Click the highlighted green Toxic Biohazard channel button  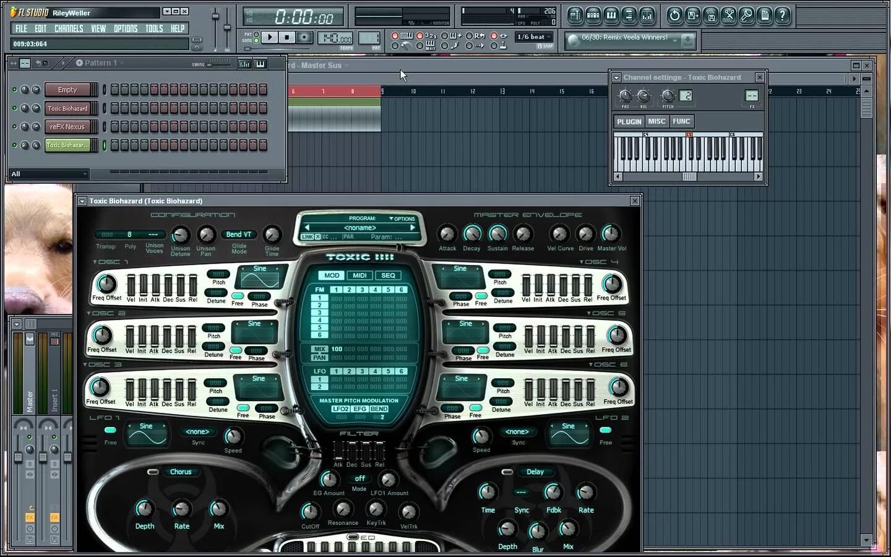[67, 145]
